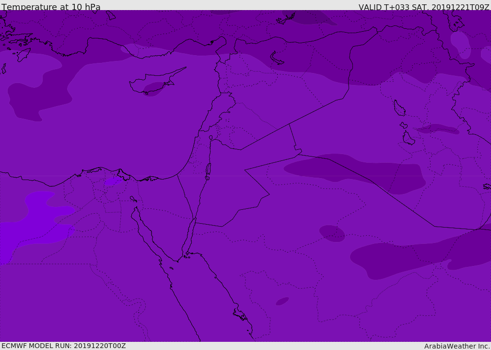Click the 'Temperature at 10 hPa' title
The height and width of the screenshot is (350, 491).
[51, 7]
